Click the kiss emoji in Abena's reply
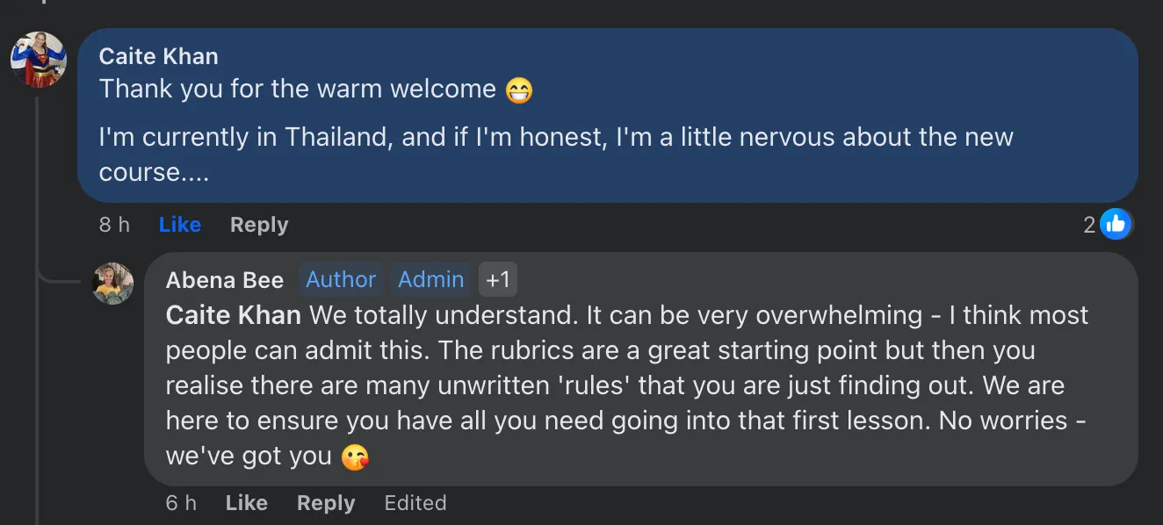 coord(355,457)
